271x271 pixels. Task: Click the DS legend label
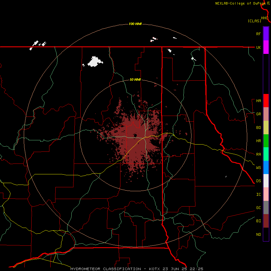[x=258, y=181]
